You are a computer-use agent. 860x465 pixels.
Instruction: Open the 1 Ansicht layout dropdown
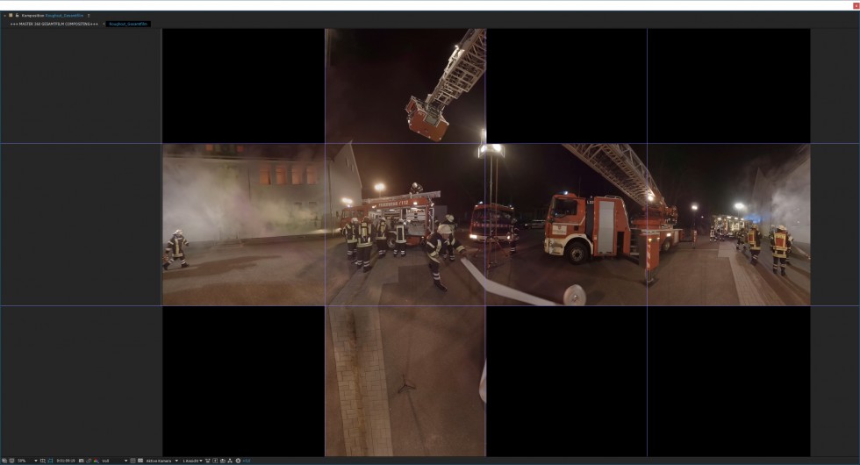pos(191,461)
